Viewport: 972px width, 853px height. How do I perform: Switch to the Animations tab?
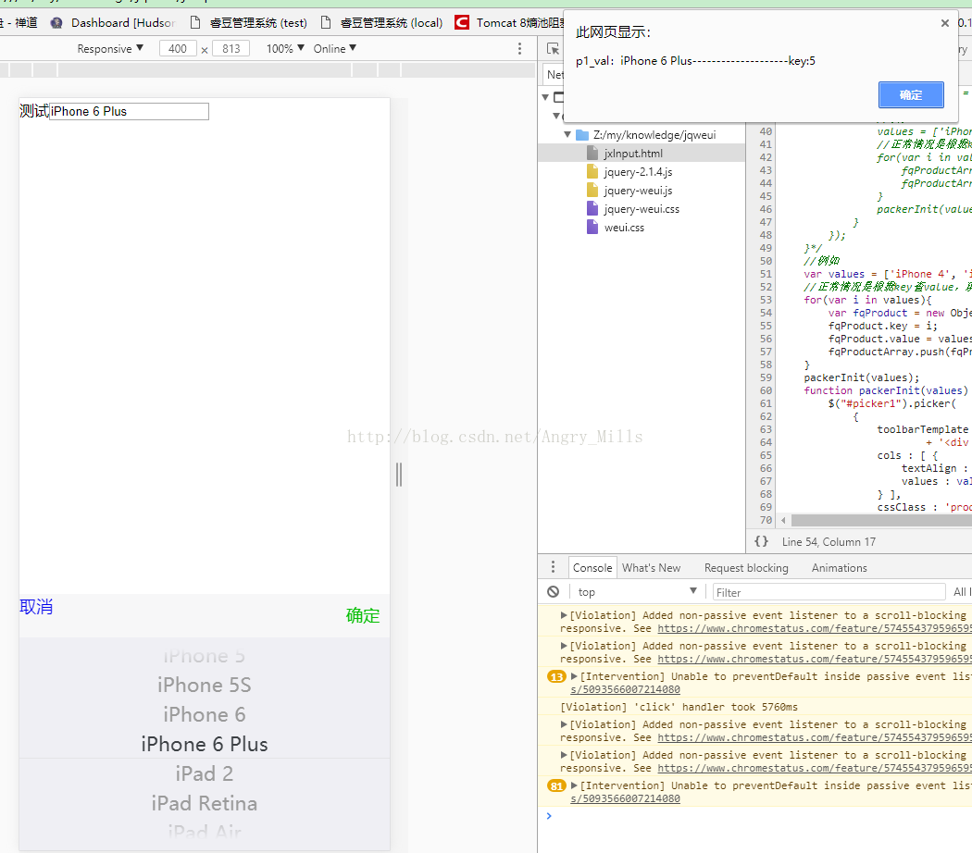[840, 567]
